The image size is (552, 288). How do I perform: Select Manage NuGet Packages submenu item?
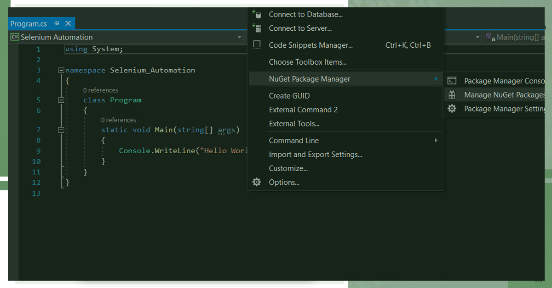(x=494, y=95)
